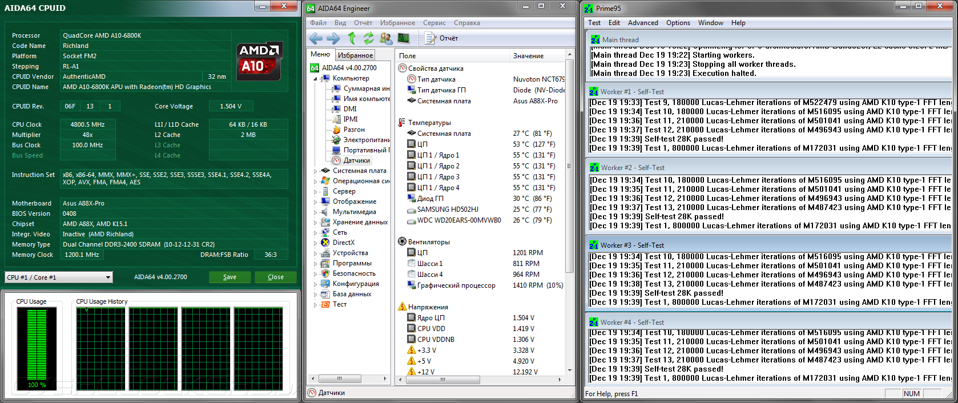
Task: Click the DirectX tree icon
Action: tap(325, 243)
